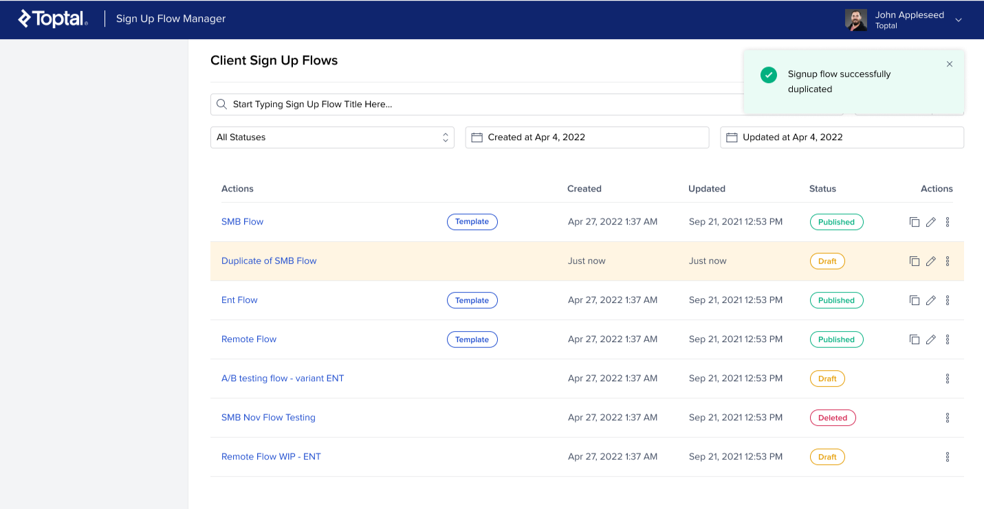Click duplicate icon on Ent Flow row

pos(914,300)
